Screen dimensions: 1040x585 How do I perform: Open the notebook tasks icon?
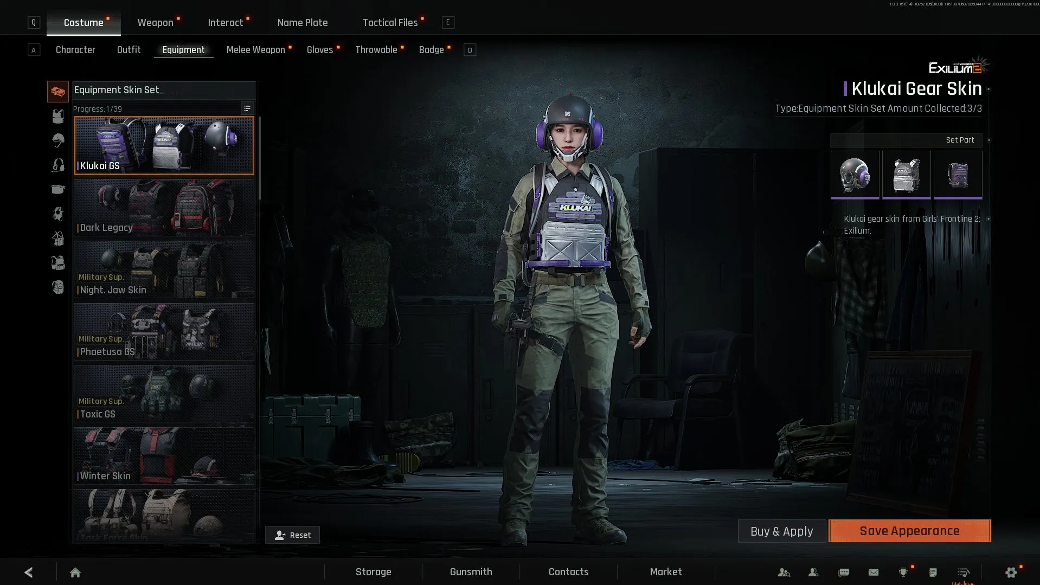click(933, 572)
